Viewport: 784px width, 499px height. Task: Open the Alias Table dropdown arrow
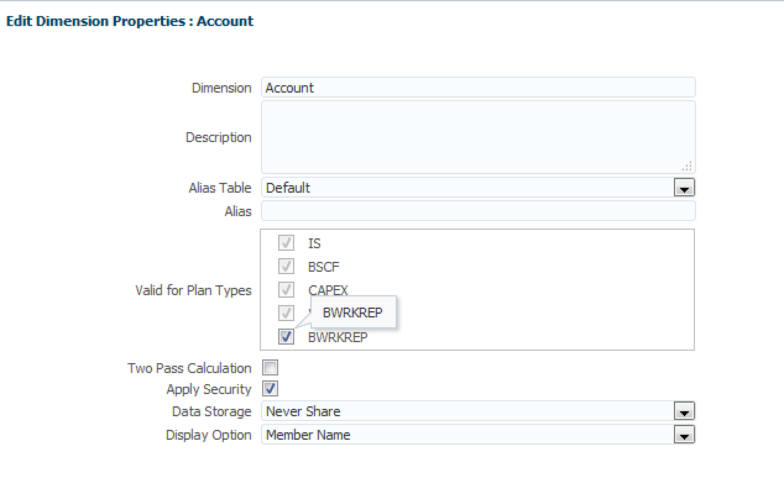click(x=684, y=188)
